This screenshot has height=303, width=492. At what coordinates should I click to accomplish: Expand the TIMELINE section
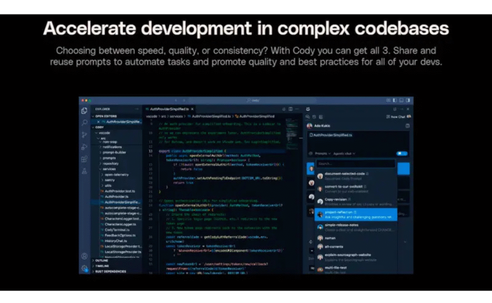point(102,266)
